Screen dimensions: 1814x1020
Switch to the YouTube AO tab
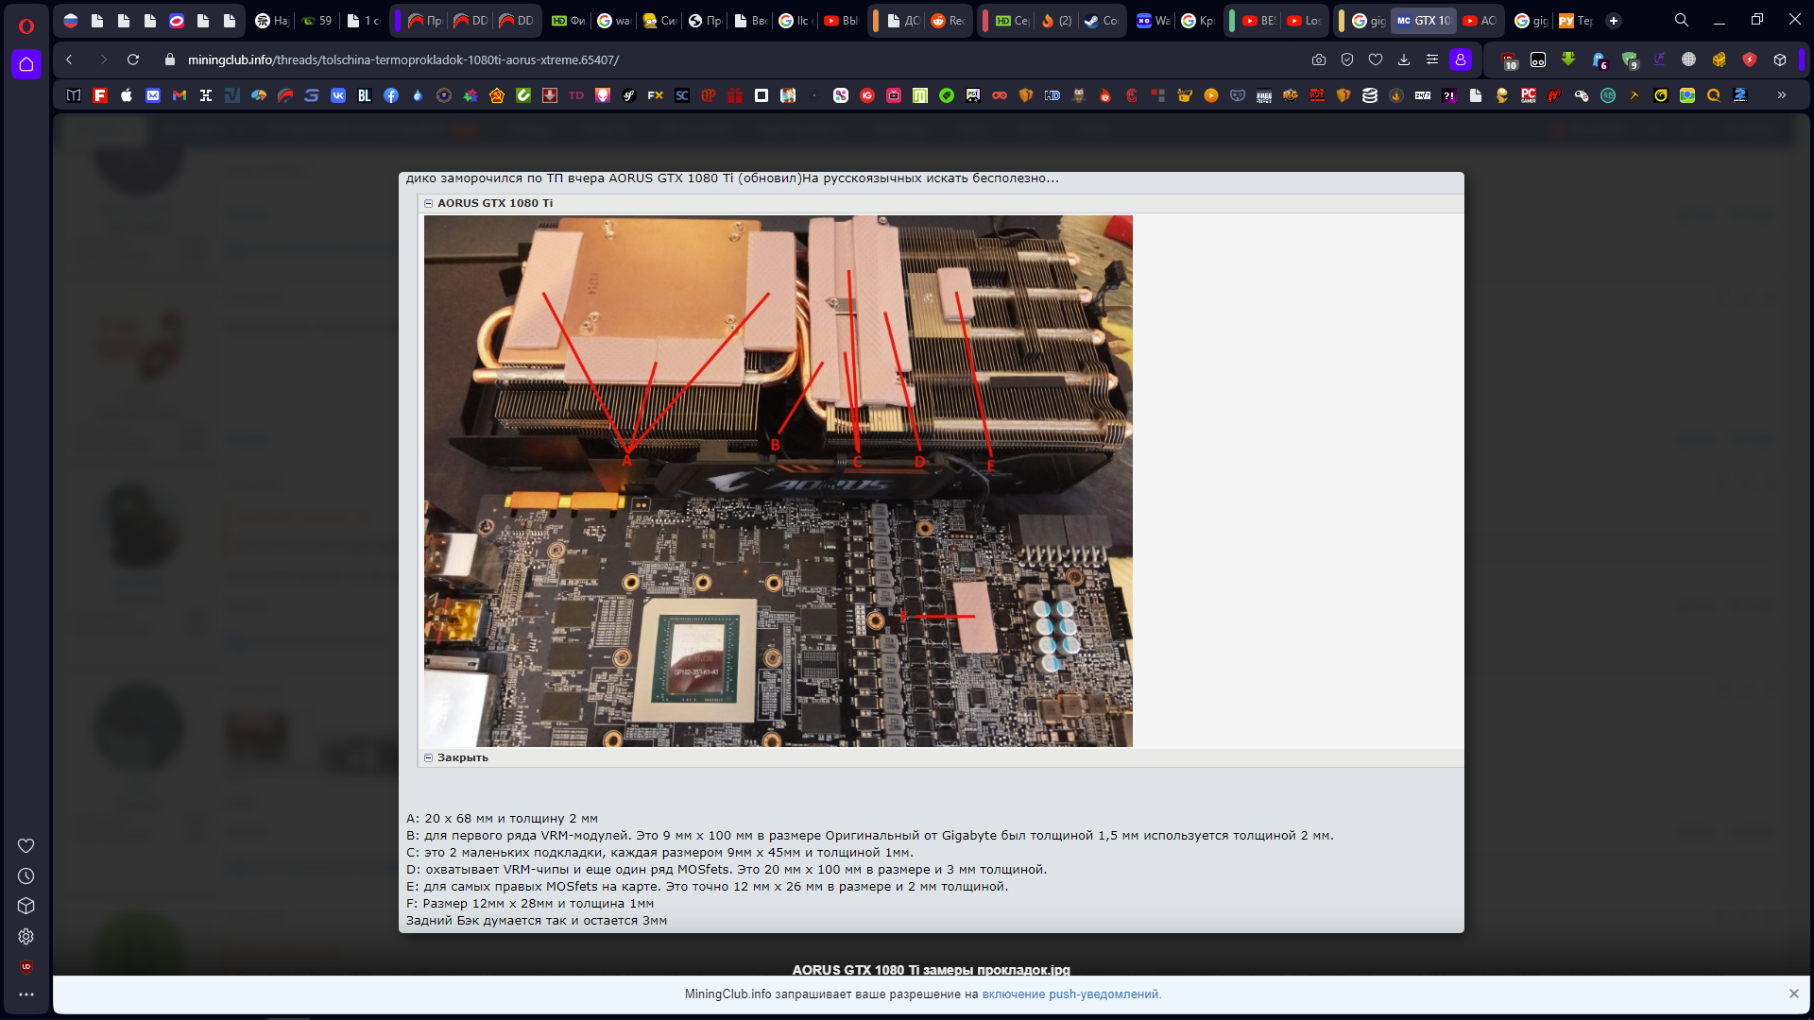(x=1480, y=21)
